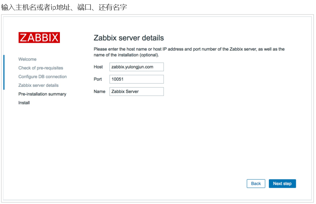
Task: Select the Welcome step in sidebar
Action: point(27,59)
